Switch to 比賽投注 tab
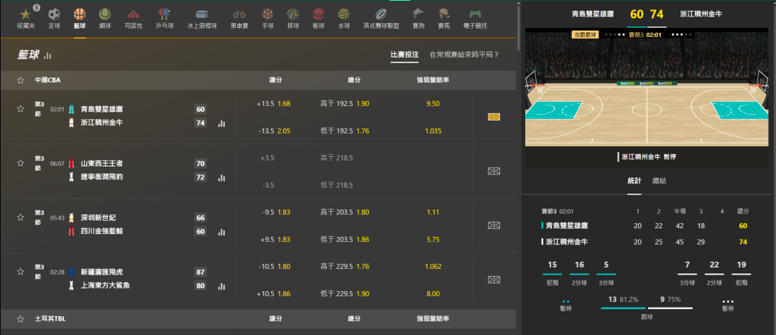This screenshot has height=335, width=776. pos(405,55)
